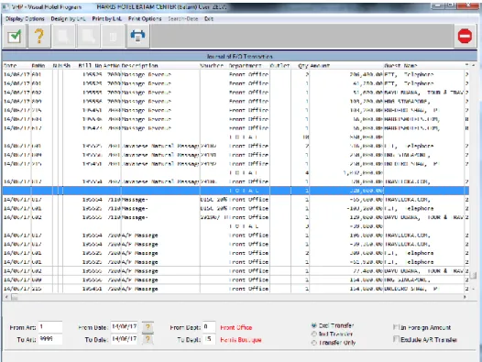Select A/R Massage row for BAYU BUANA

tap(236, 271)
